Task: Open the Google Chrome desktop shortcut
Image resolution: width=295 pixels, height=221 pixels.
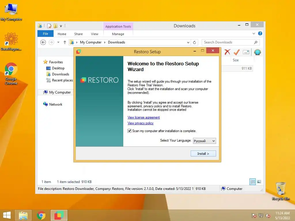Action: 11,74
